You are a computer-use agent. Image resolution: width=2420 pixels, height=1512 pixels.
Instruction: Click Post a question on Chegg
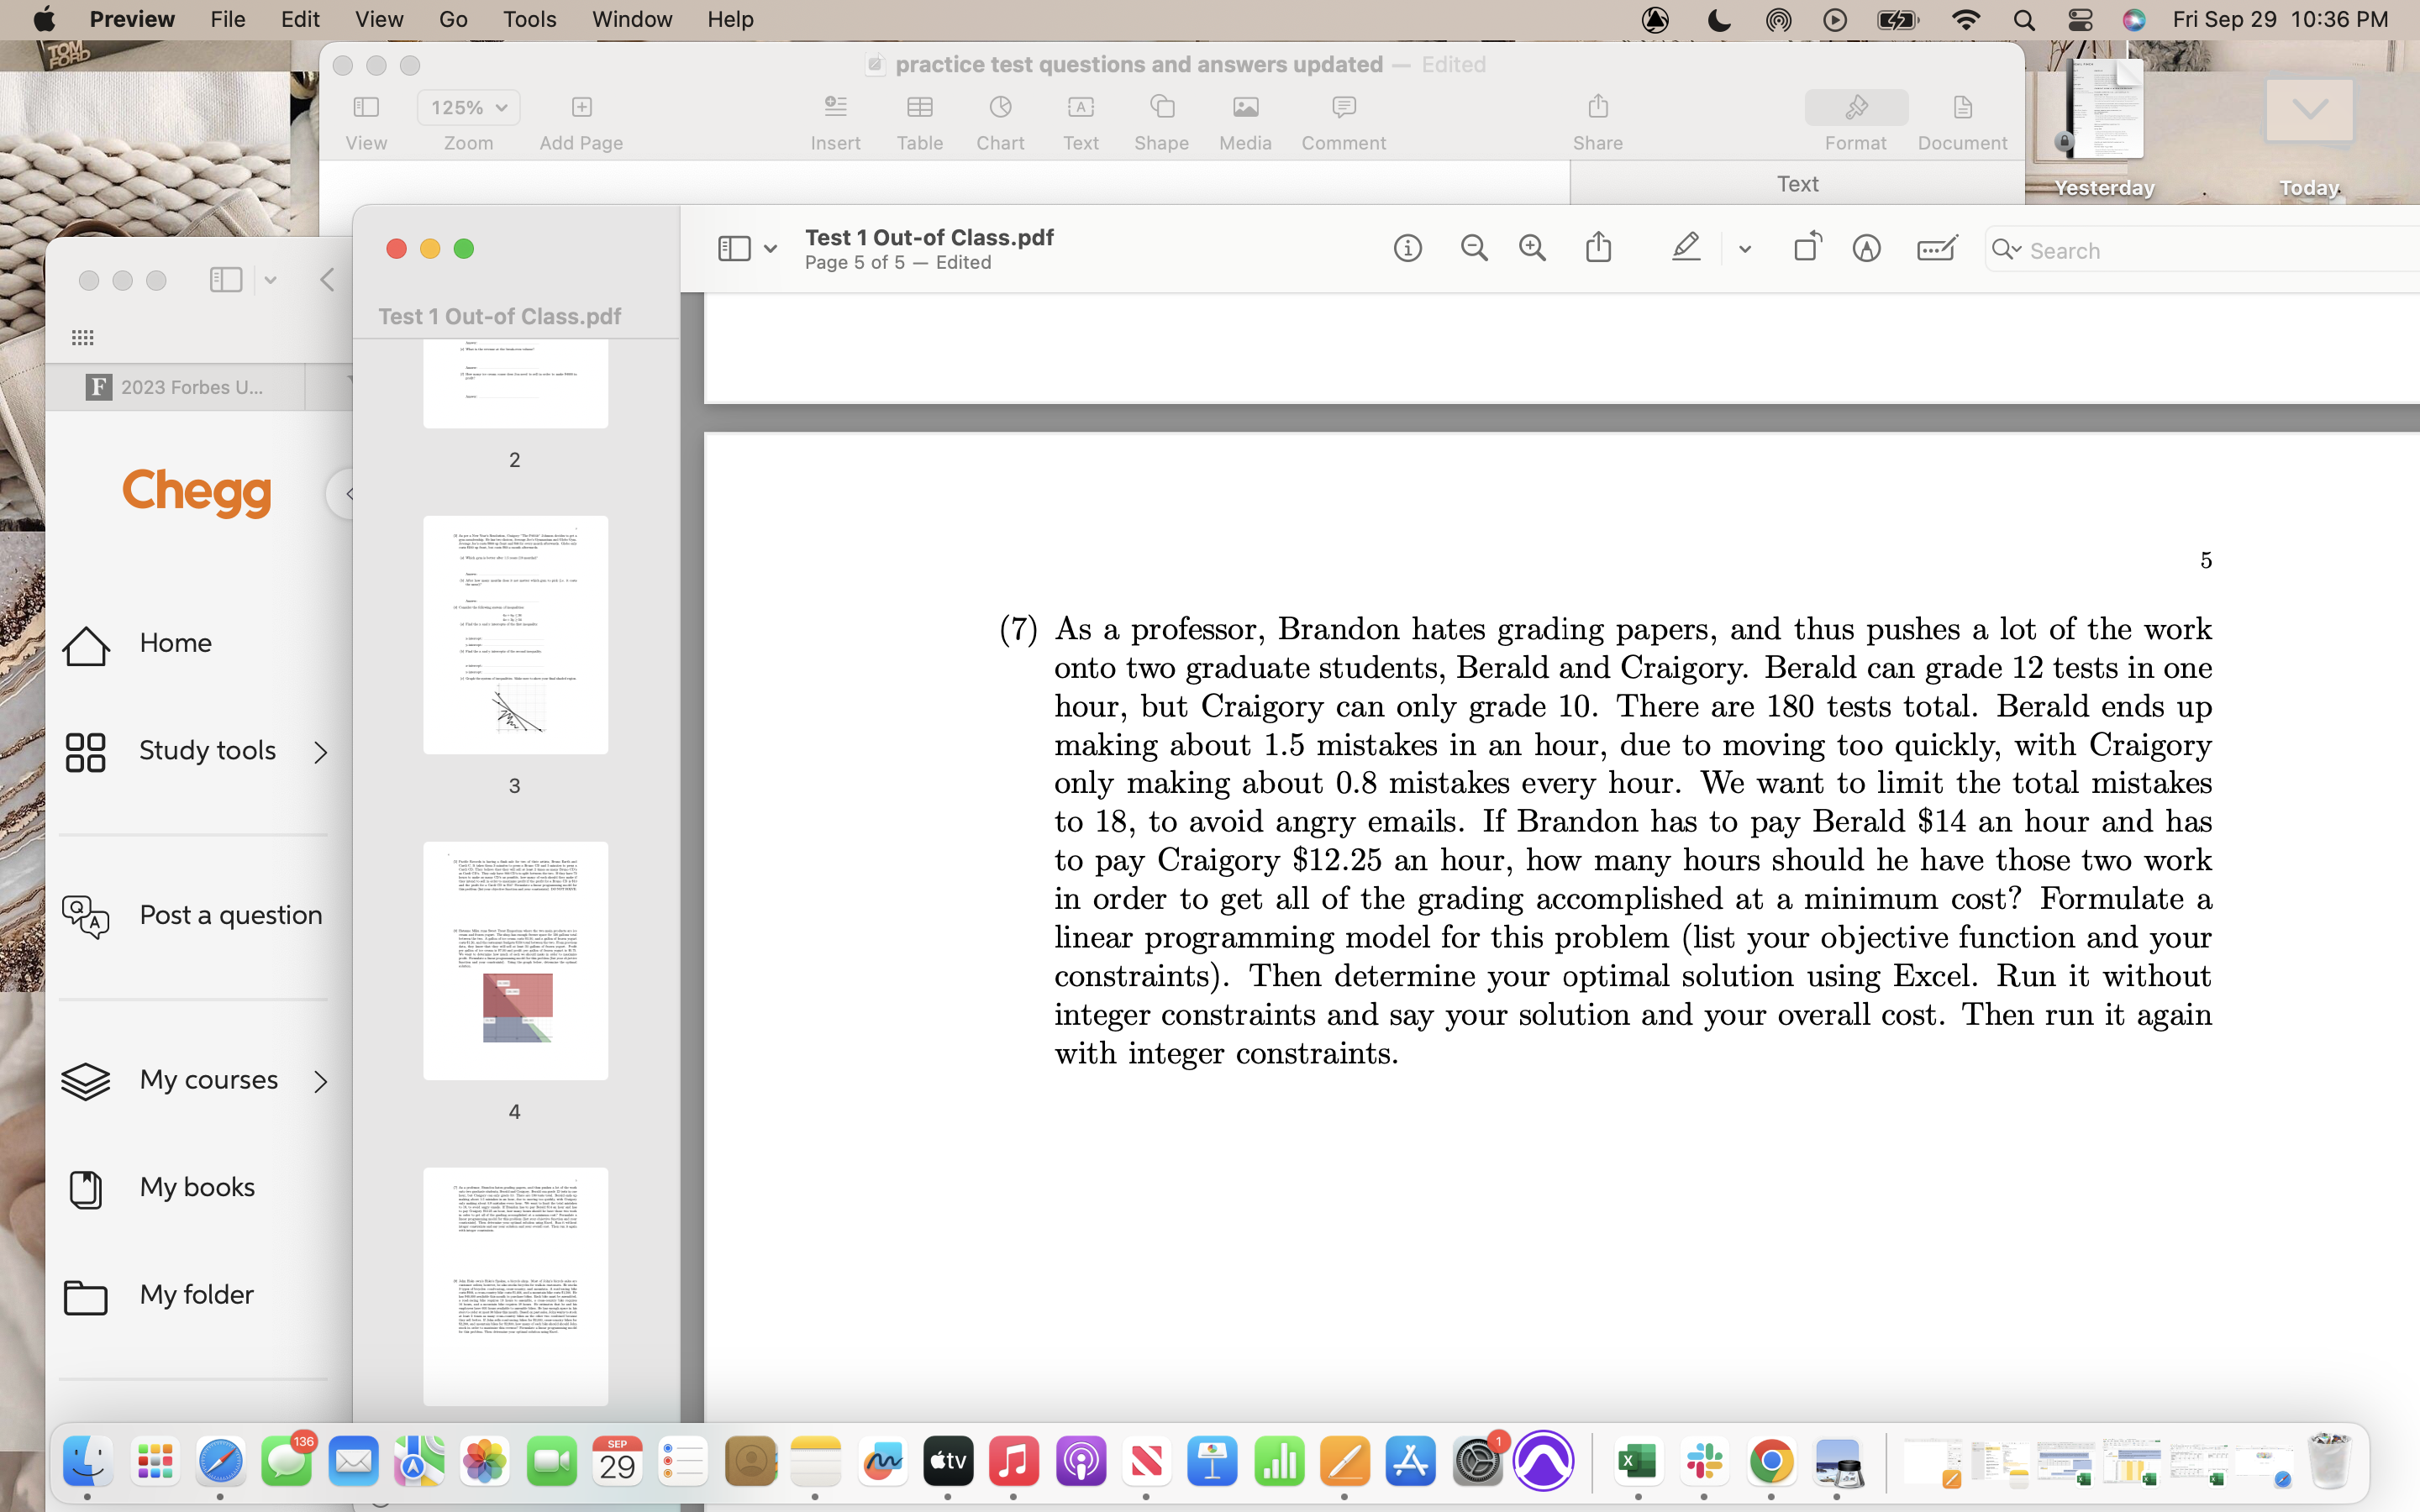(x=232, y=914)
